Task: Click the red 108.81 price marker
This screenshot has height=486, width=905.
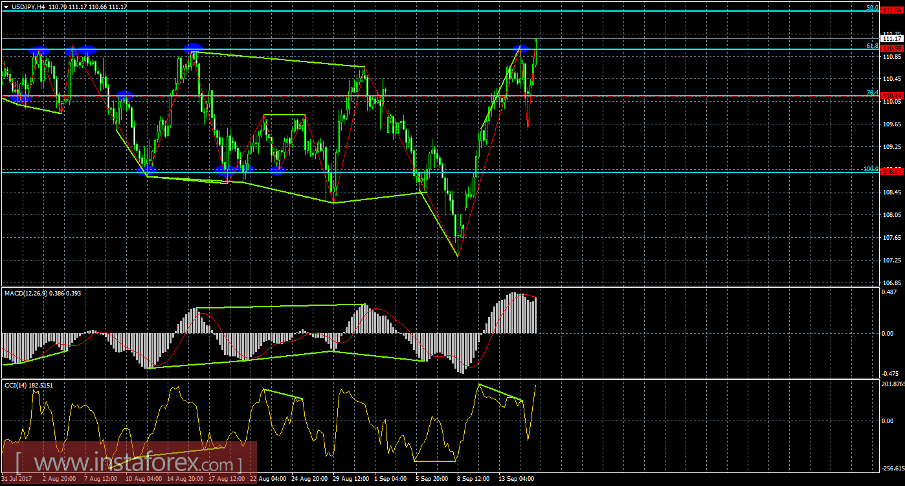Action: pyautogui.click(x=891, y=171)
